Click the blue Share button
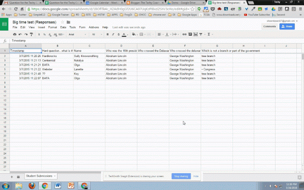Image resolution: width=304 pixels, height=190 pixels. click(x=287, y=27)
